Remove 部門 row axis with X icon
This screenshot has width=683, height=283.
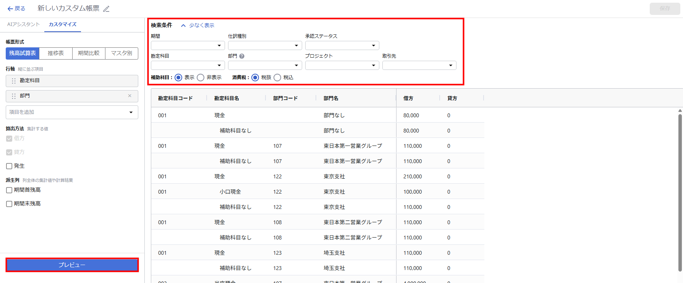click(x=130, y=96)
